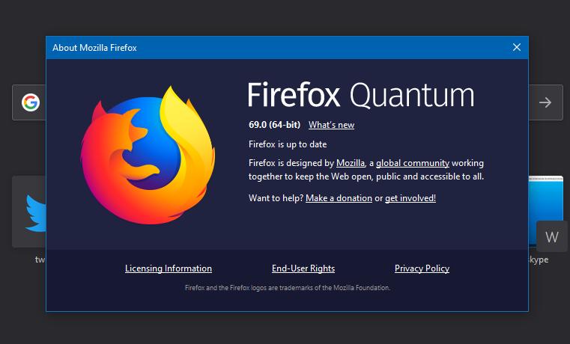Viewport: 570px width, 344px height.
Task: Click the skype label under the tile
Action: (539, 259)
